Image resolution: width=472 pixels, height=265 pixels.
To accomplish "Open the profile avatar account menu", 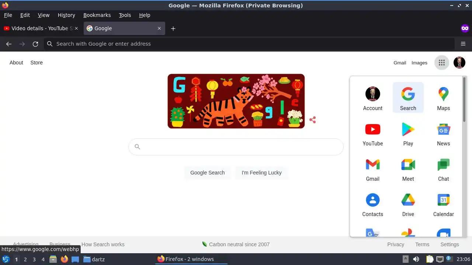I will coord(459,63).
